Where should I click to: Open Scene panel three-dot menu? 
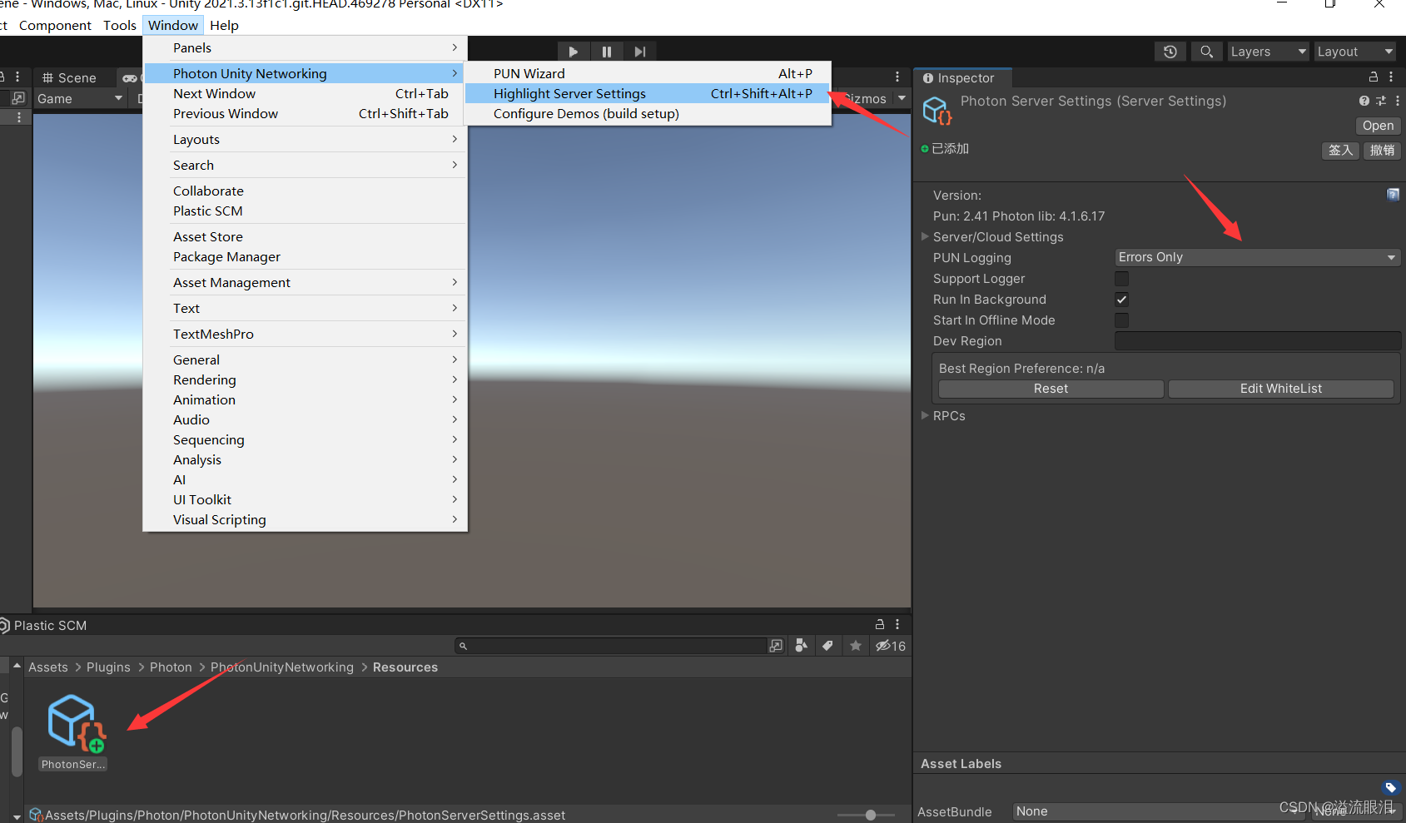click(x=897, y=77)
